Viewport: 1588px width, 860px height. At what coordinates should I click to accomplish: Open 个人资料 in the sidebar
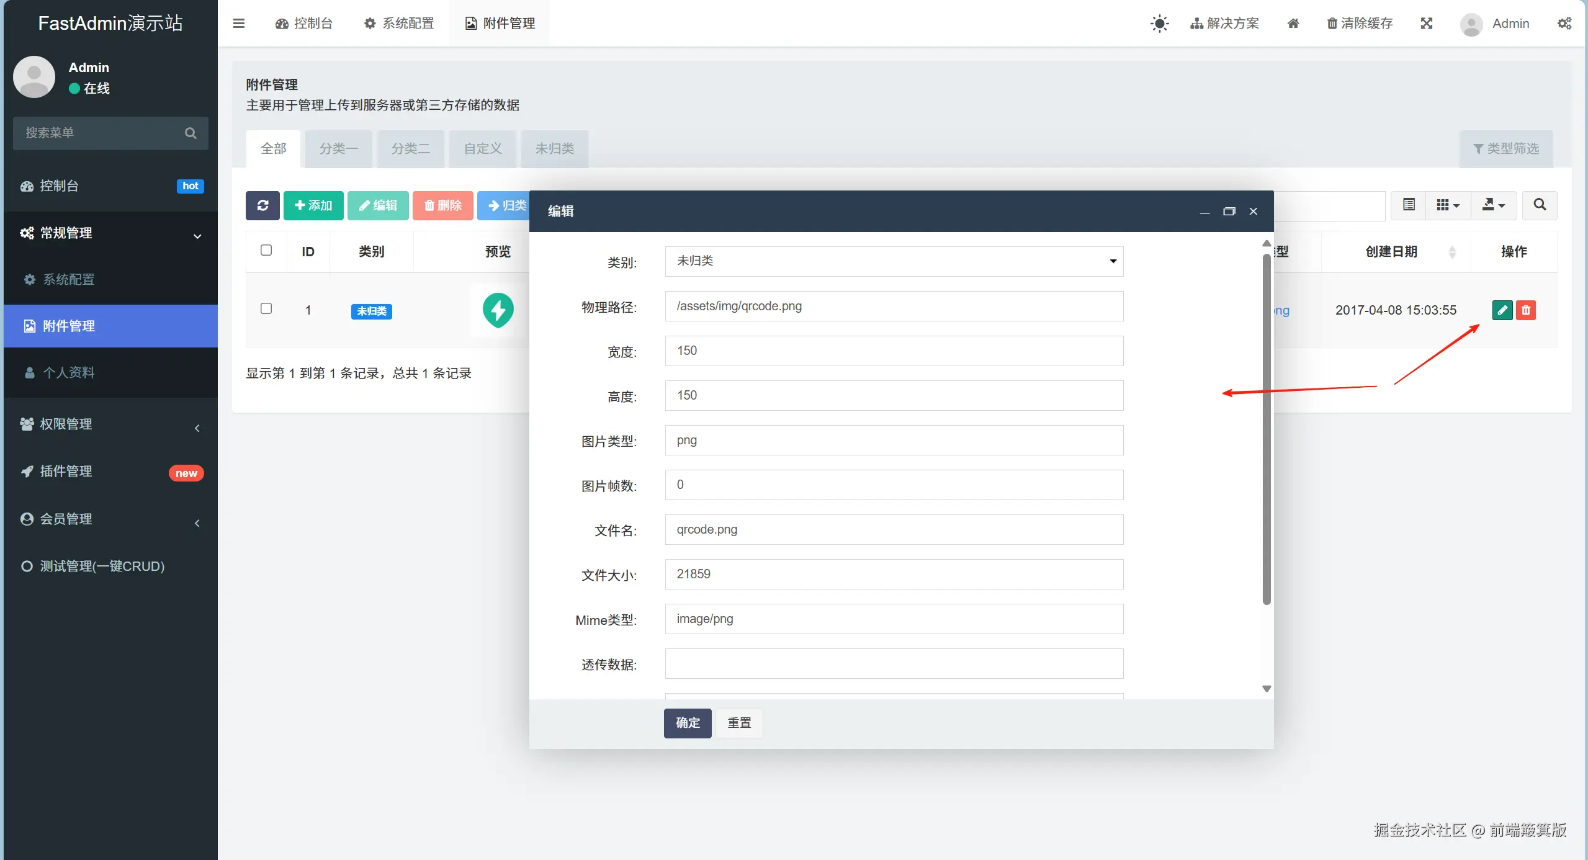click(x=68, y=372)
